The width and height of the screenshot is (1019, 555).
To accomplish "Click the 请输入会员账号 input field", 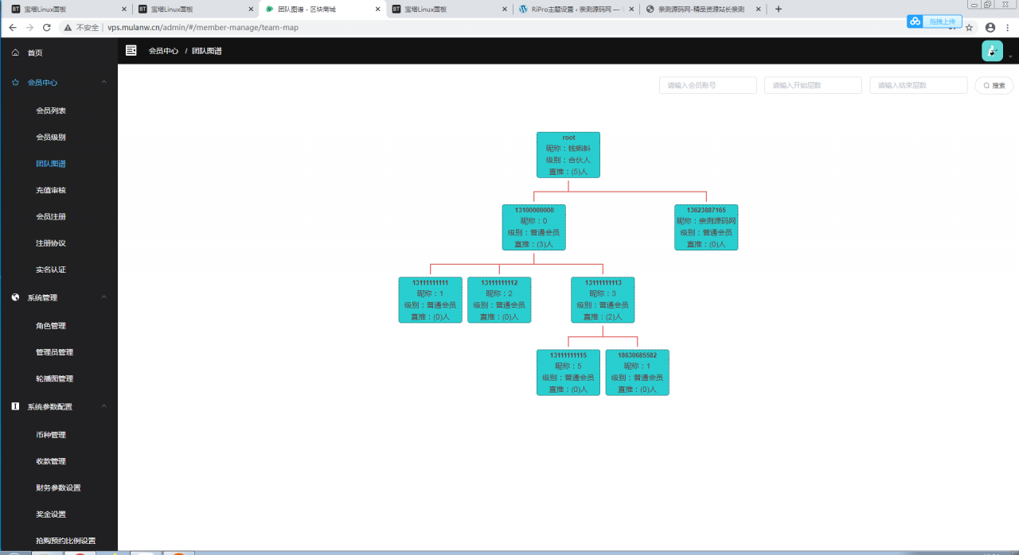I will pos(707,85).
